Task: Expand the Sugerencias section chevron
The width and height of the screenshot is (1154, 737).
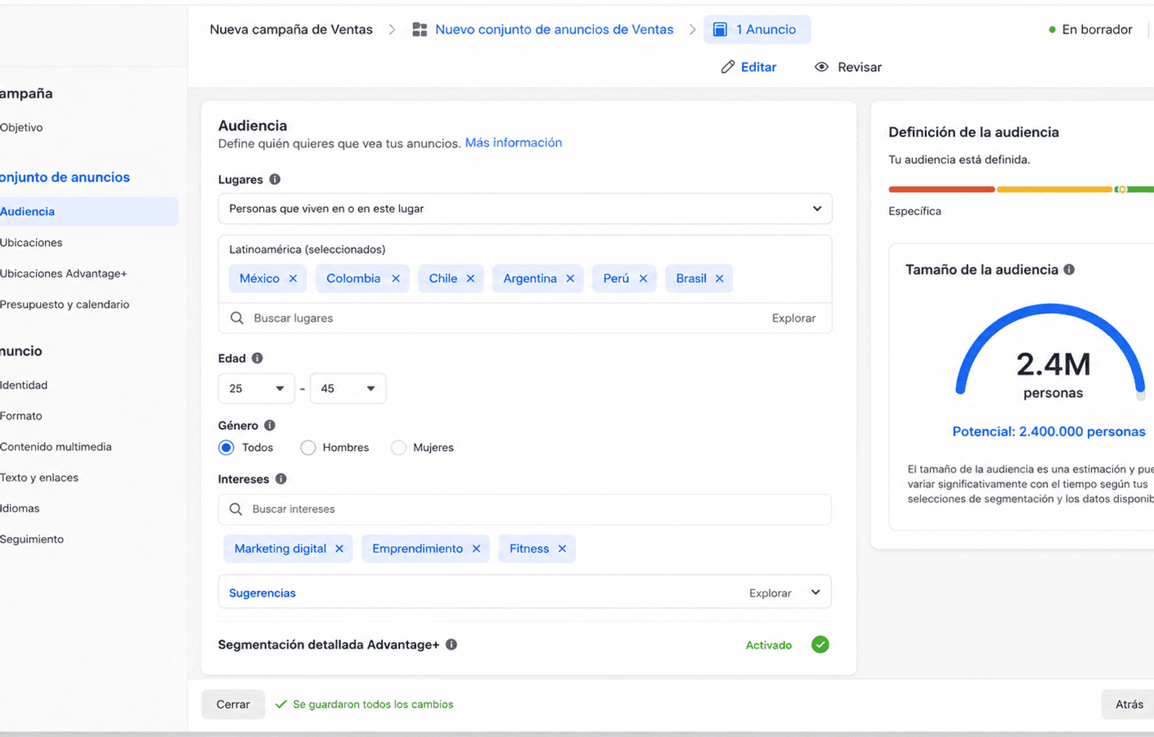Action: 816,592
